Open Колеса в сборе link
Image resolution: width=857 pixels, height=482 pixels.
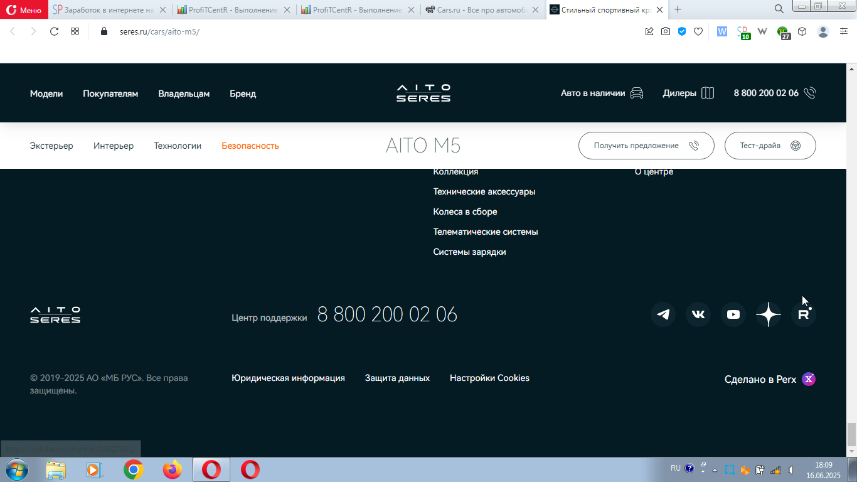[465, 212]
